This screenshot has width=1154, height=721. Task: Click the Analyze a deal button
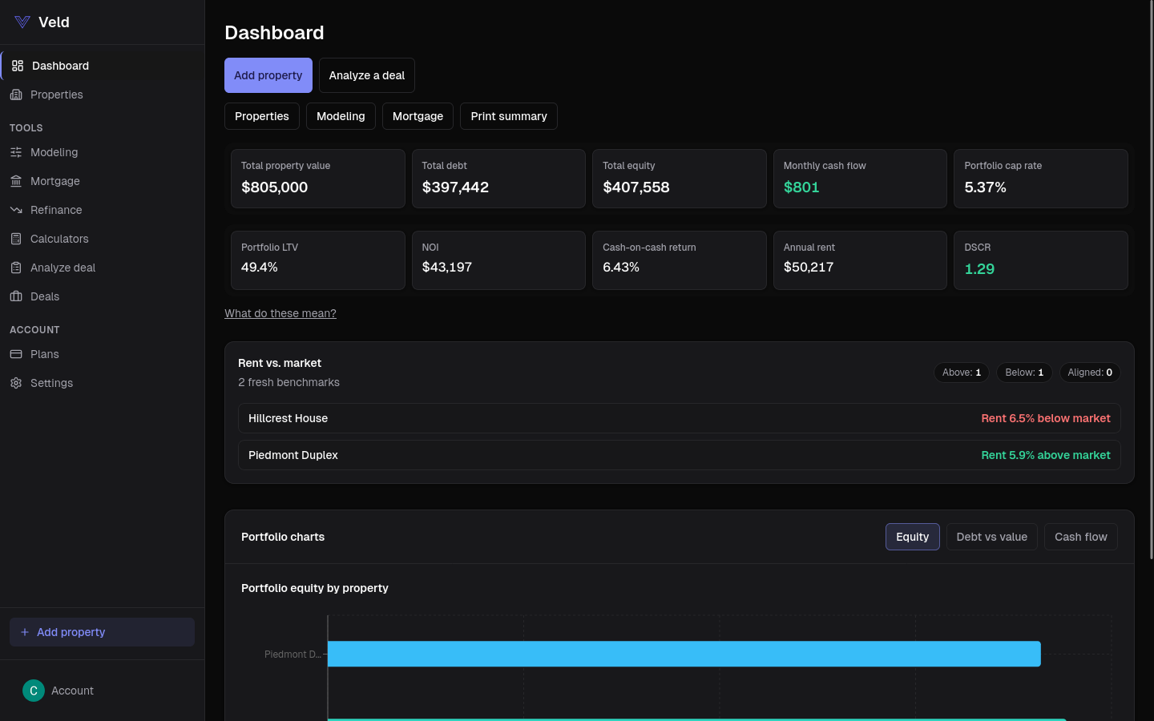pyautogui.click(x=366, y=75)
